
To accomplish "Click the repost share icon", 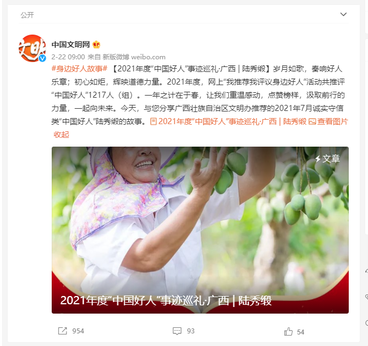I will pyautogui.click(x=62, y=331).
